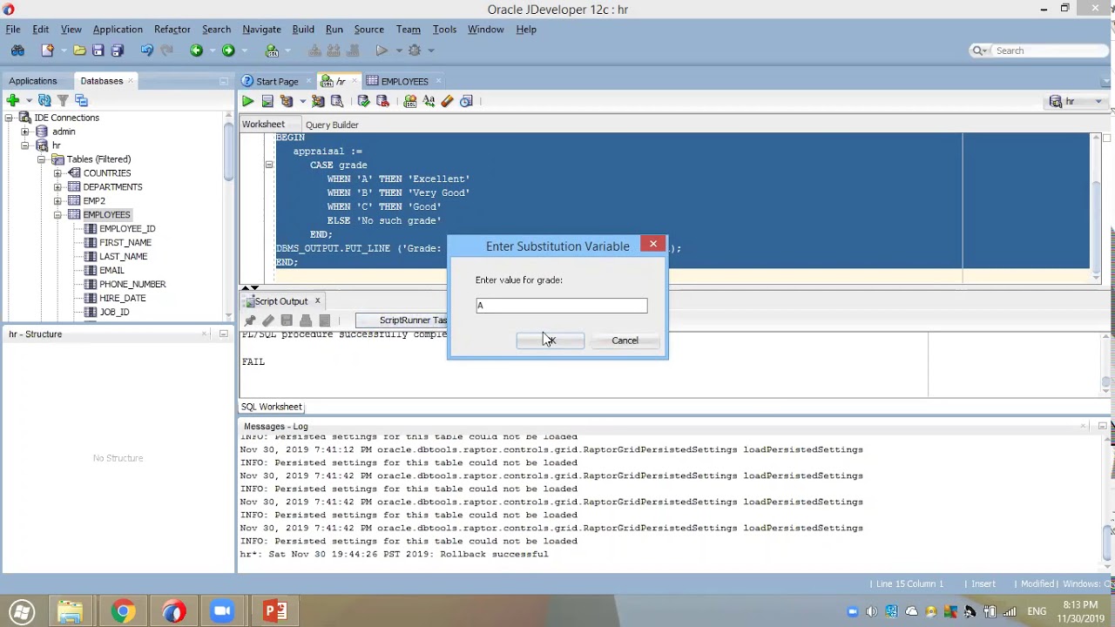Click the Unshared SQL Worksheet icon
This screenshot has height=627, width=1115.
point(409,102)
